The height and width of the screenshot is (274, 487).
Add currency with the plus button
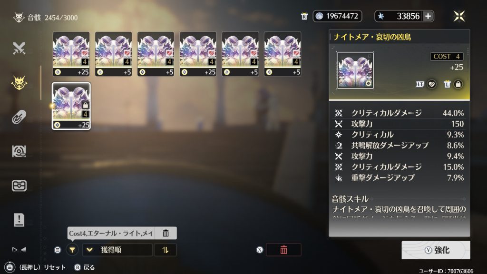pos(428,16)
